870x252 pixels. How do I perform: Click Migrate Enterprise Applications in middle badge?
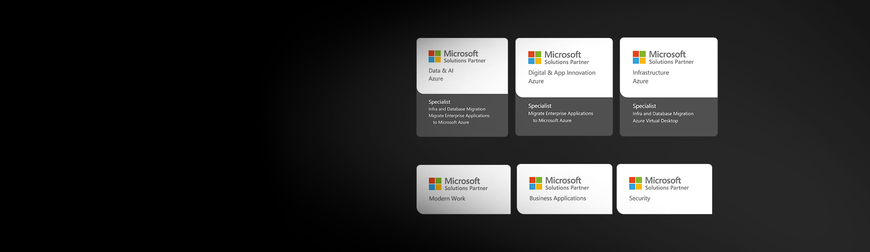[x=560, y=114]
